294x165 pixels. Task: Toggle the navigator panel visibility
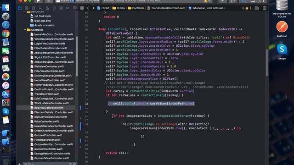coord(243,1)
